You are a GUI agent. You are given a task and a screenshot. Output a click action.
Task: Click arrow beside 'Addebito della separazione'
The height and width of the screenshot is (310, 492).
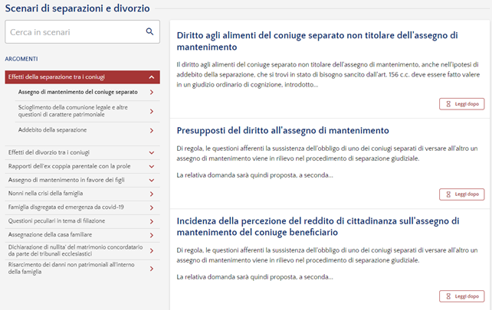tap(152, 130)
